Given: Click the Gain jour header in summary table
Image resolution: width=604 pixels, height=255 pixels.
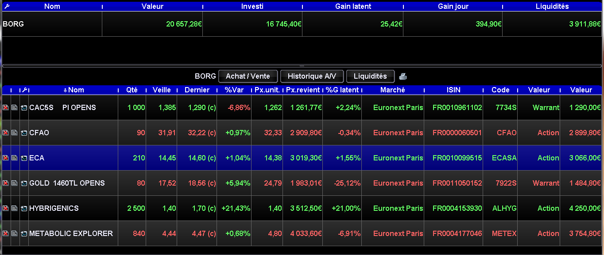Looking at the screenshot, I should (x=453, y=6).
